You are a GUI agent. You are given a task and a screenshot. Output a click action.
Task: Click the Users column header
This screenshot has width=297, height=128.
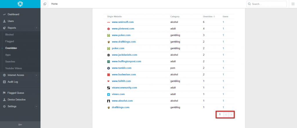tap(225, 17)
